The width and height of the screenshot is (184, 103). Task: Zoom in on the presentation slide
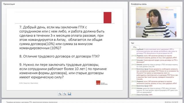point(60,94)
